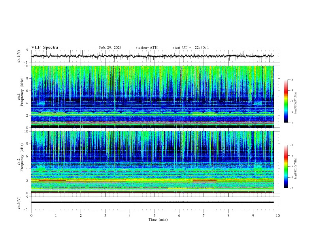Click inside the ch.2 spectrogram panel
Viewport: 313px width, 242px height.
click(152, 162)
